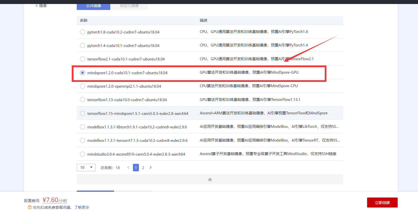Choose mindstudio3.0.4-ascend910 radio button
The image size is (418, 211).
coord(82,154)
